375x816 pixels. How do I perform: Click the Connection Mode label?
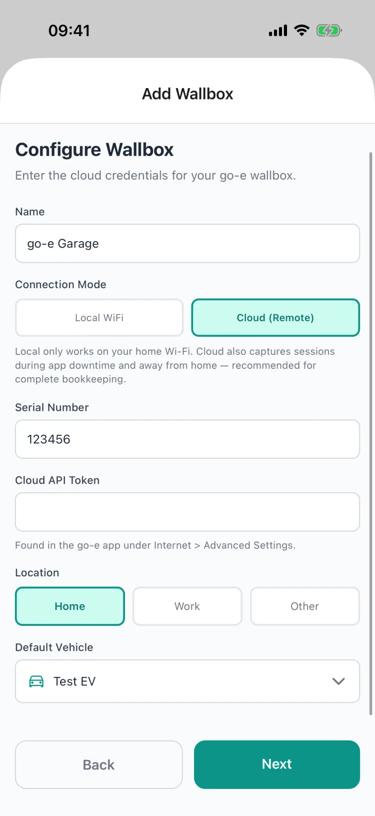point(60,284)
